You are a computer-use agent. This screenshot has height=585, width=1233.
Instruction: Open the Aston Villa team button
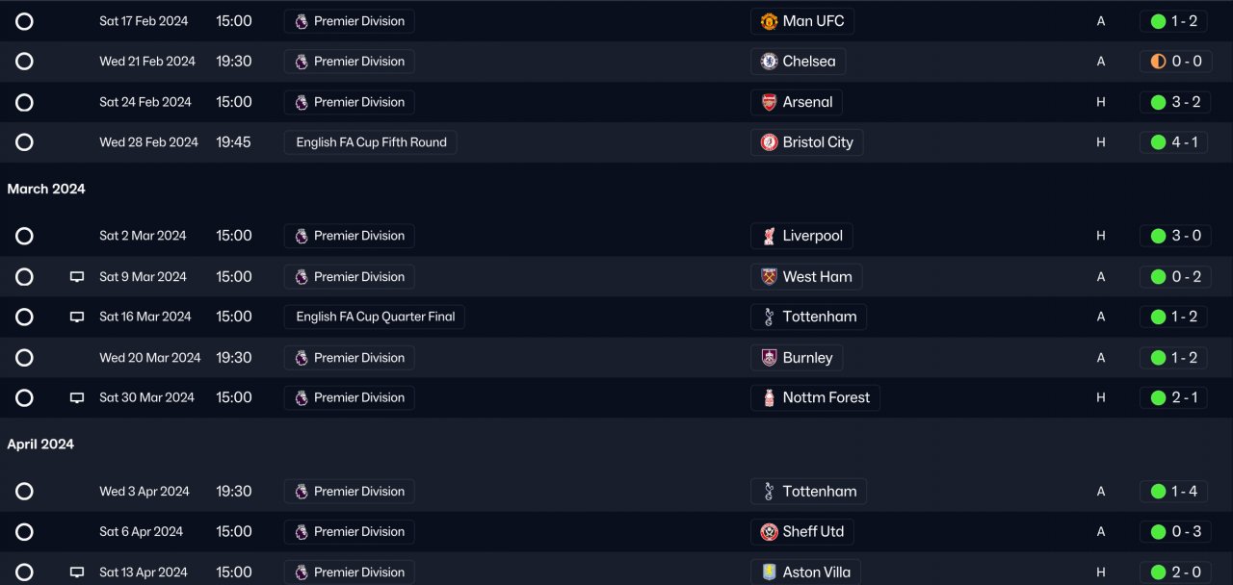point(805,572)
